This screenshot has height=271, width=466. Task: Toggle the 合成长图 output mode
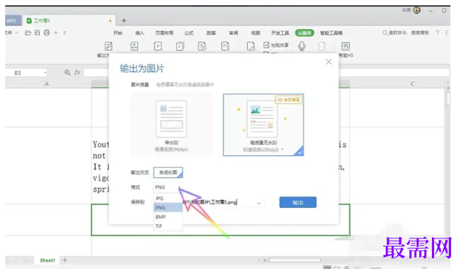pyautogui.click(x=168, y=172)
